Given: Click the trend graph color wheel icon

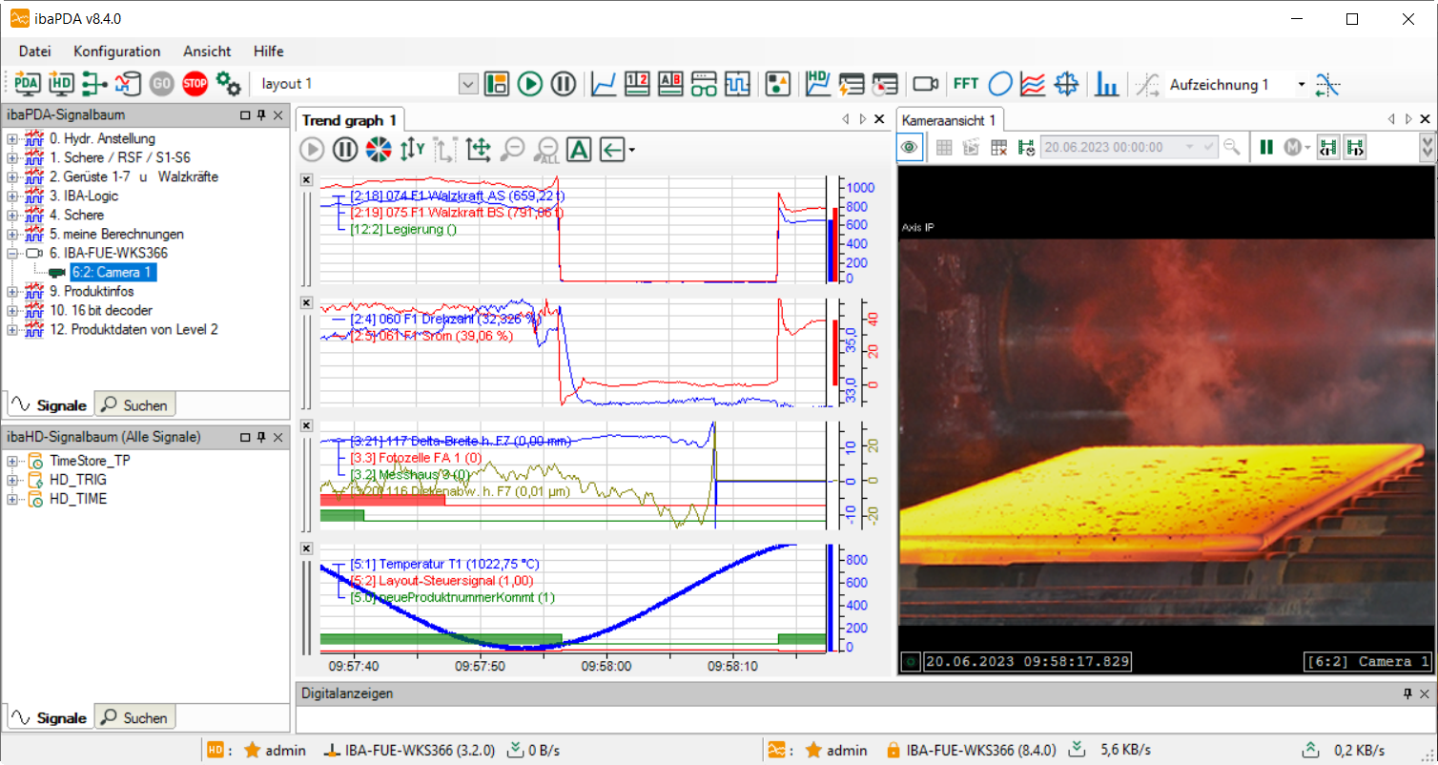Looking at the screenshot, I should [x=379, y=149].
